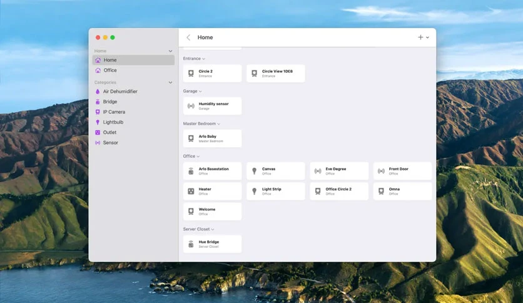
Task: Click the Office house icon in sidebar
Action: coord(98,70)
